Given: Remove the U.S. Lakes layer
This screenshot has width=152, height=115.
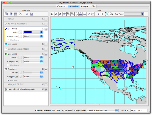Looking at the screenshot, I should pyautogui.click(x=43, y=44).
